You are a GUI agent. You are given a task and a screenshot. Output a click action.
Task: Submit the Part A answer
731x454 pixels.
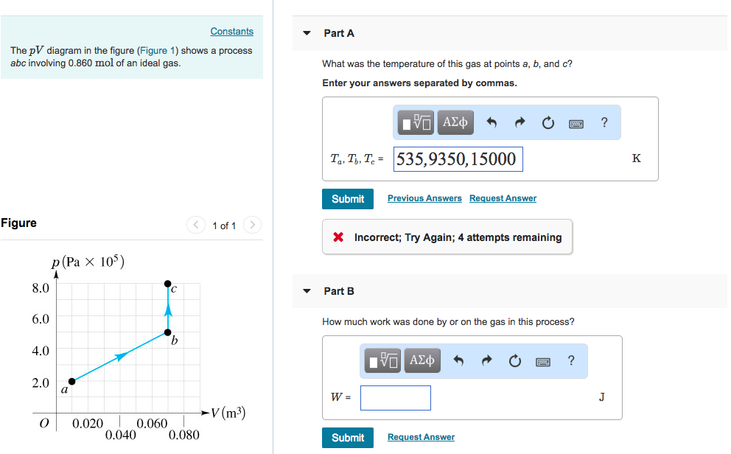tap(347, 198)
